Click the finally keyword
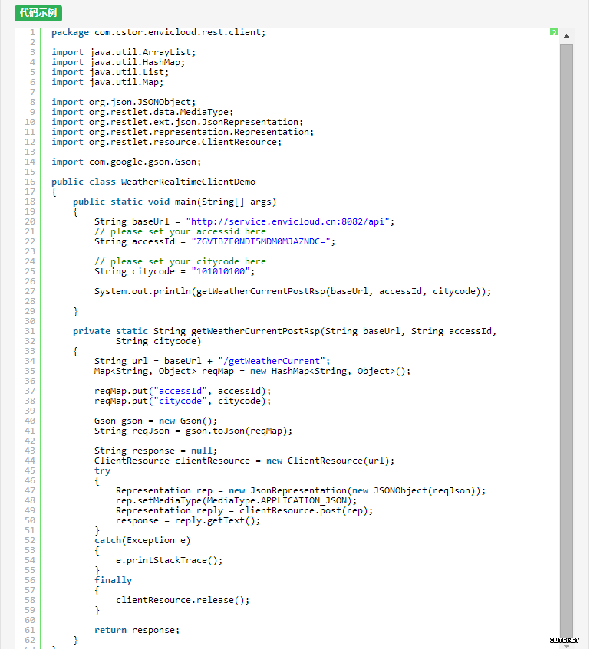 [113, 579]
